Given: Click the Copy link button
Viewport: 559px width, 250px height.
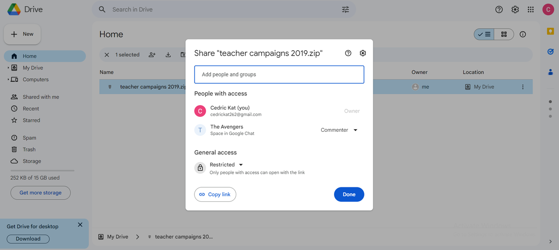Looking at the screenshot, I should pos(215,194).
